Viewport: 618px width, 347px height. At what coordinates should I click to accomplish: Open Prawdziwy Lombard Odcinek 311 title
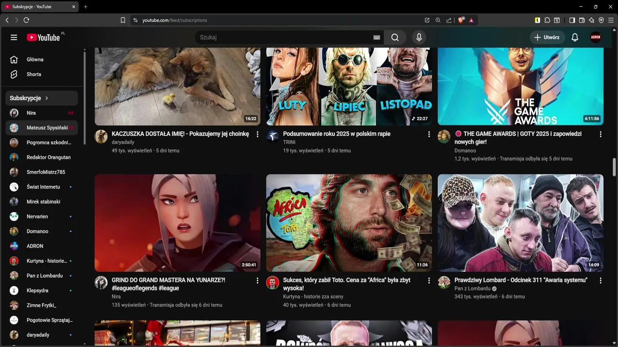tap(520, 280)
